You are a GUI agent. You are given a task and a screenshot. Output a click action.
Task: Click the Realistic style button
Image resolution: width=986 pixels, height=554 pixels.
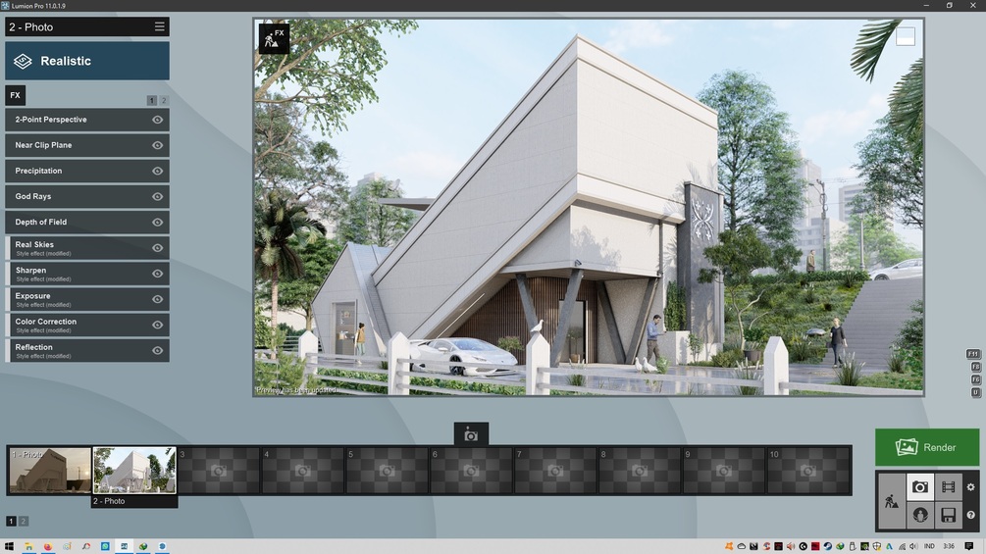click(x=87, y=61)
